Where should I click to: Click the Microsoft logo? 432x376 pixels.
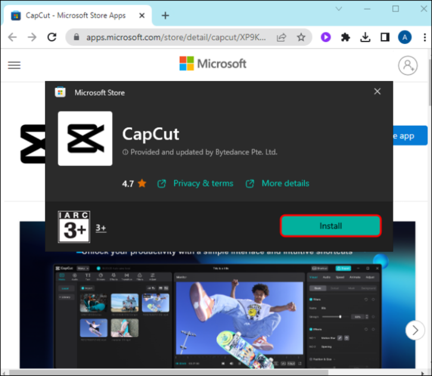coord(213,64)
